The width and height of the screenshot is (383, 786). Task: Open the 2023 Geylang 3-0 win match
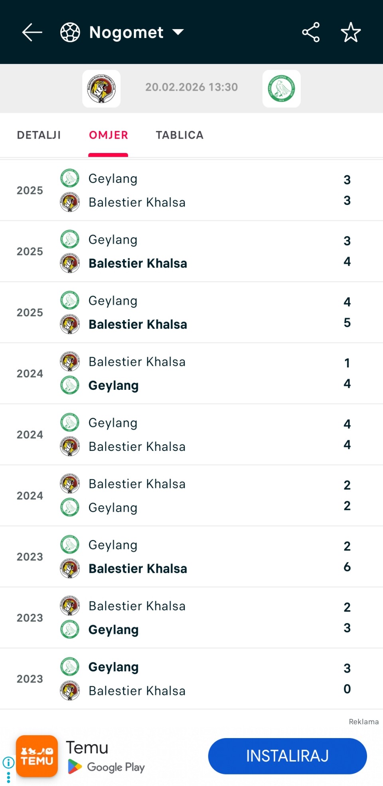pos(191,679)
